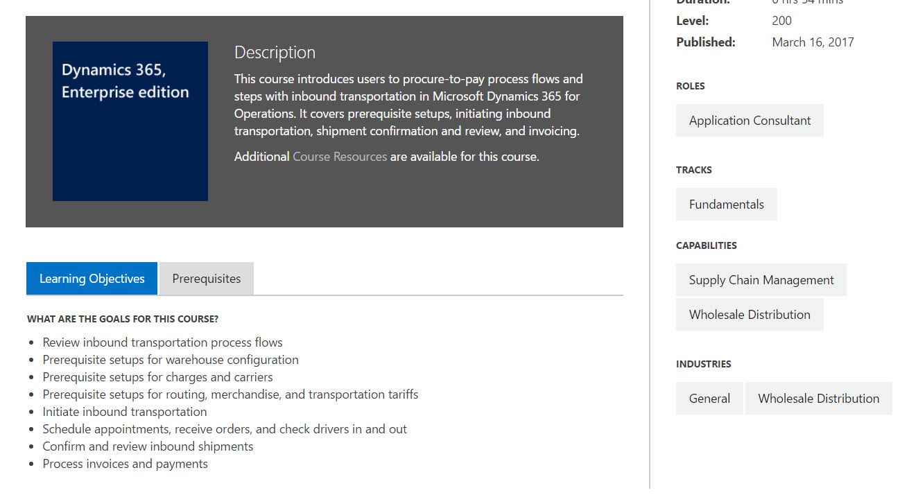The image size is (909, 495).
Task: Click the 'Level:' label
Action: 693,21
